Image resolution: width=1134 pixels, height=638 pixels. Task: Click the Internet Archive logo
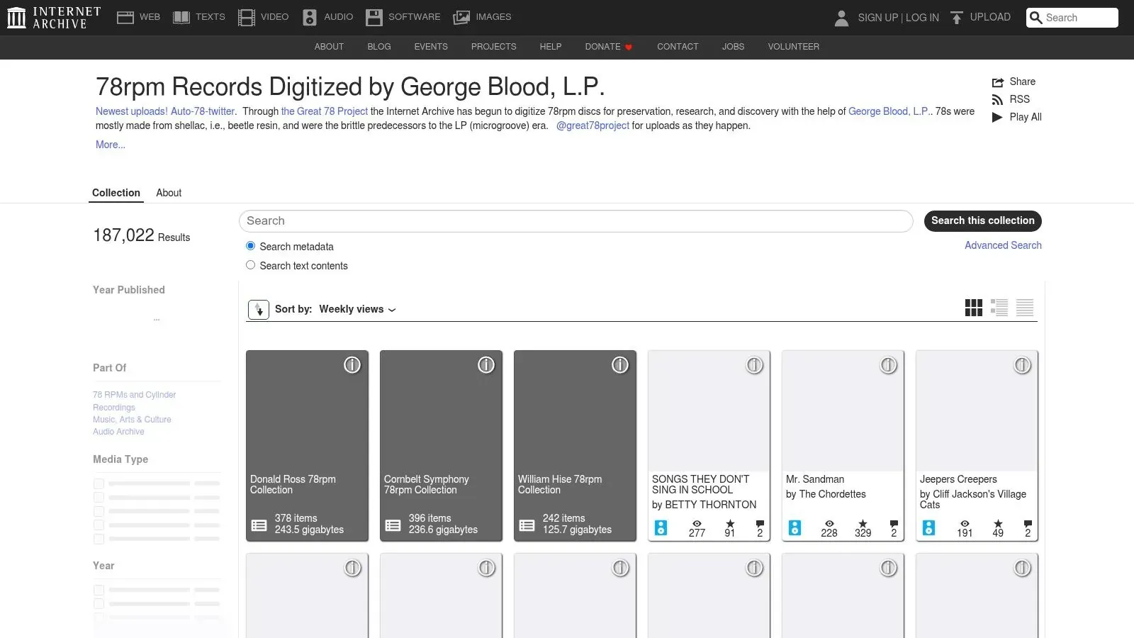coord(54,18)
